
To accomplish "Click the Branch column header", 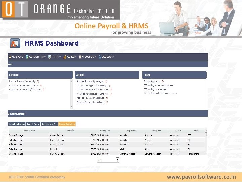I will click(x=178, y=131).
